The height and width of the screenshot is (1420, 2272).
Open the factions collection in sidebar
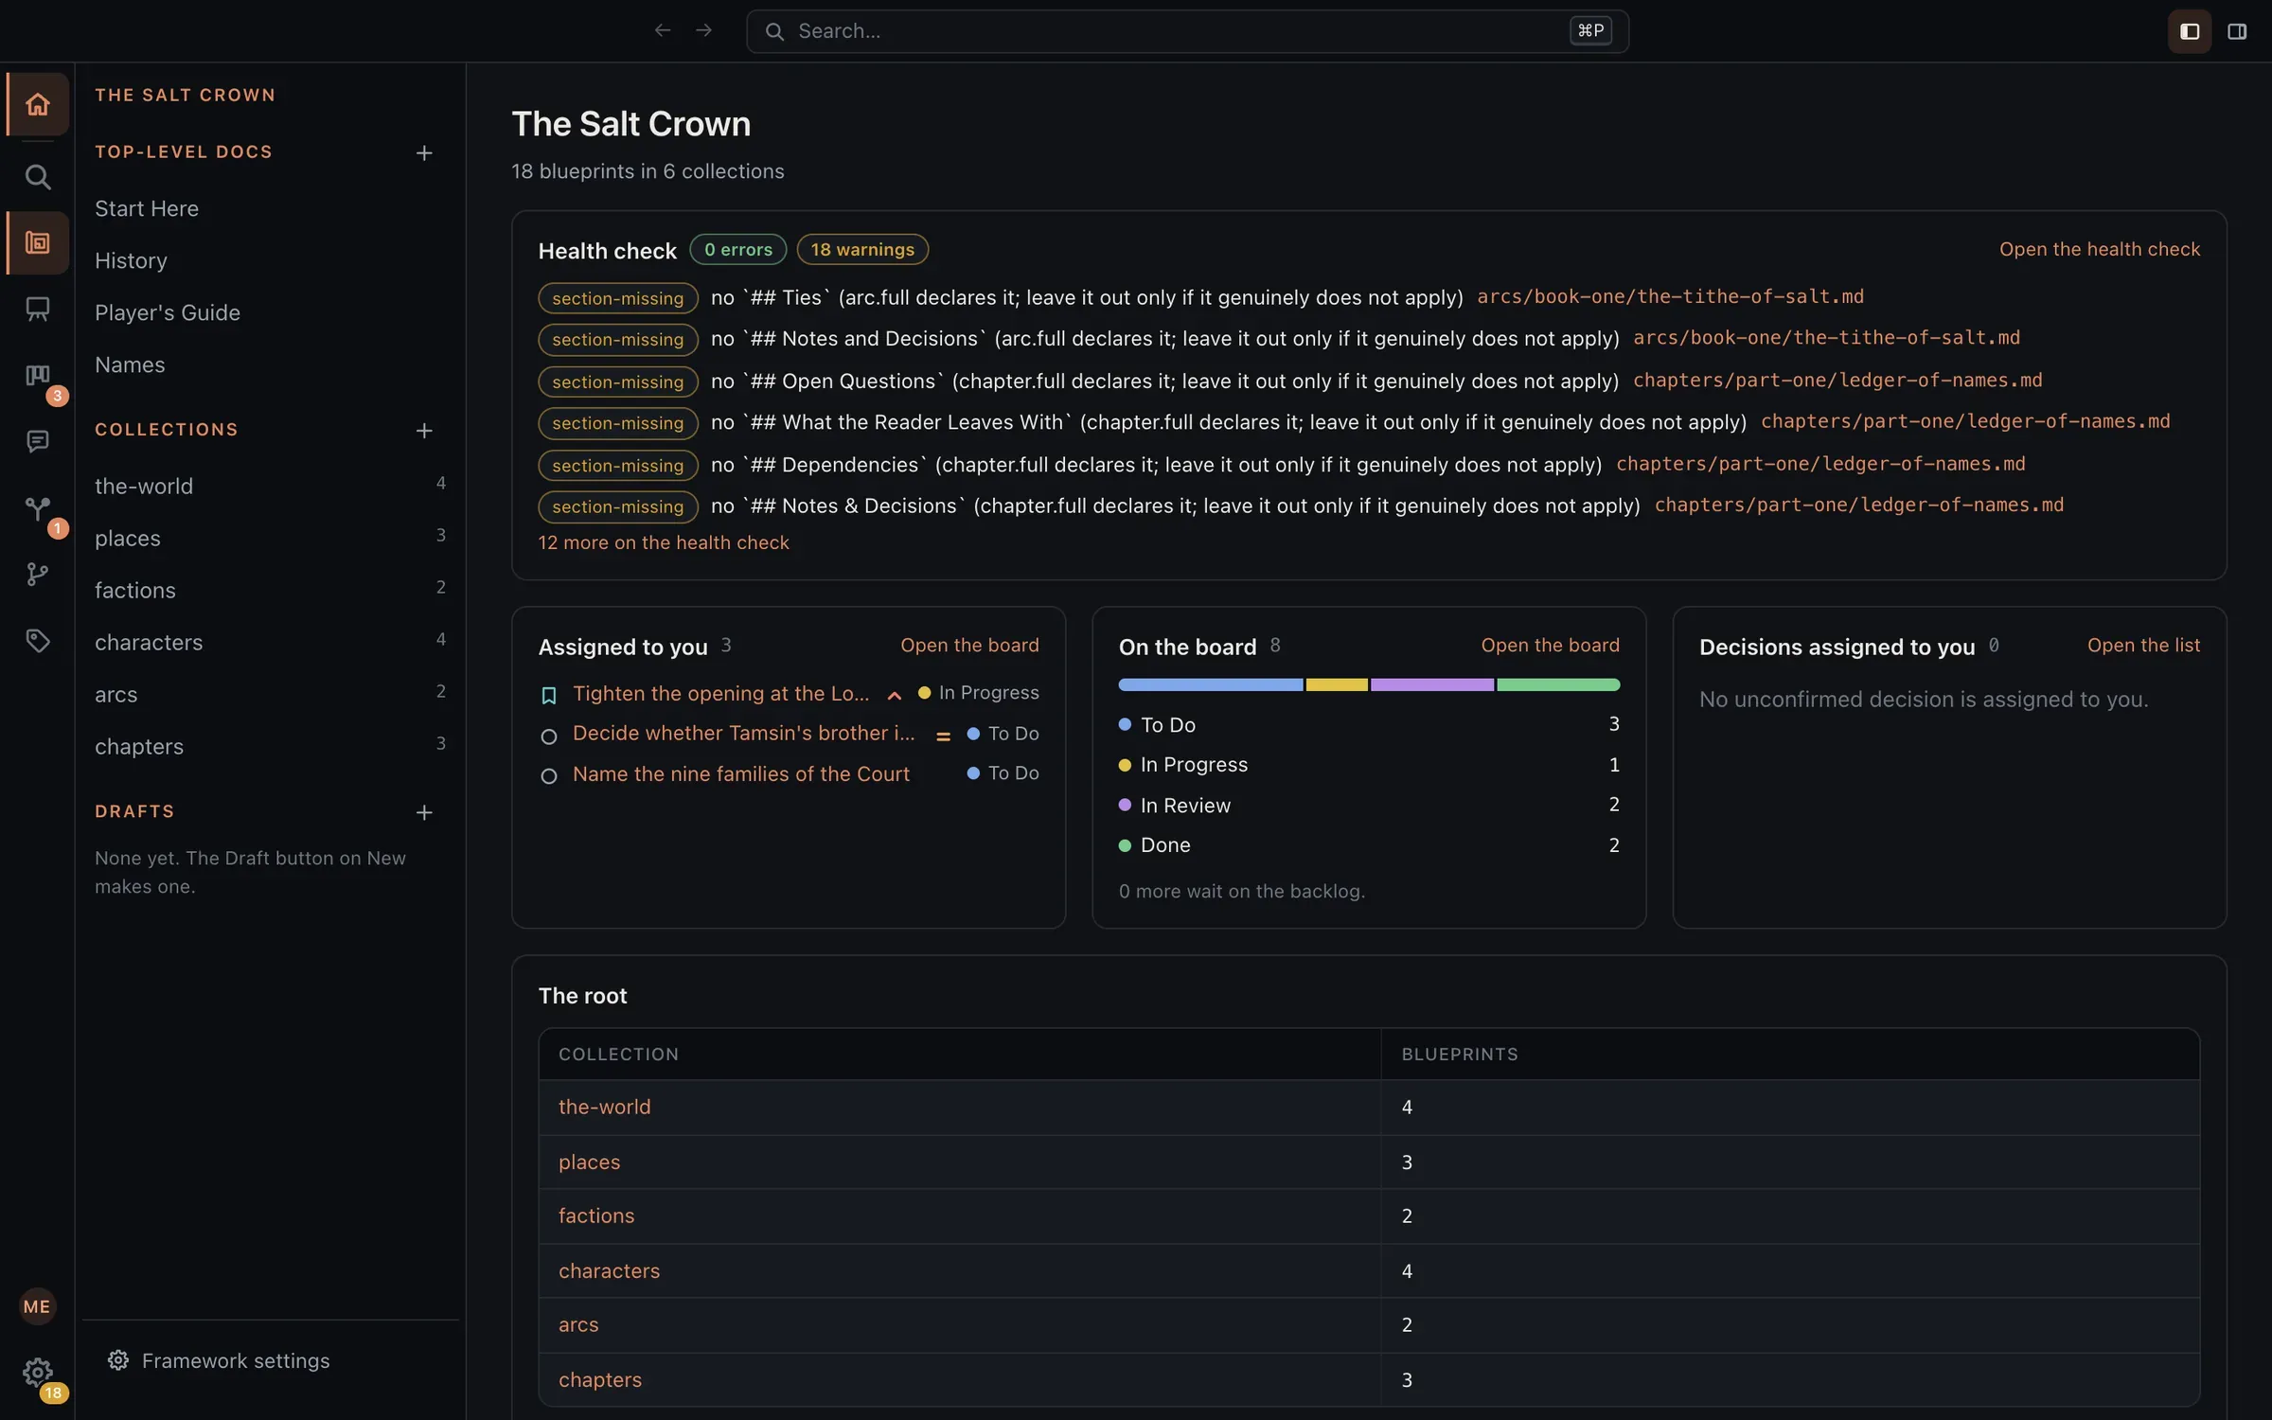coord(270,590)
